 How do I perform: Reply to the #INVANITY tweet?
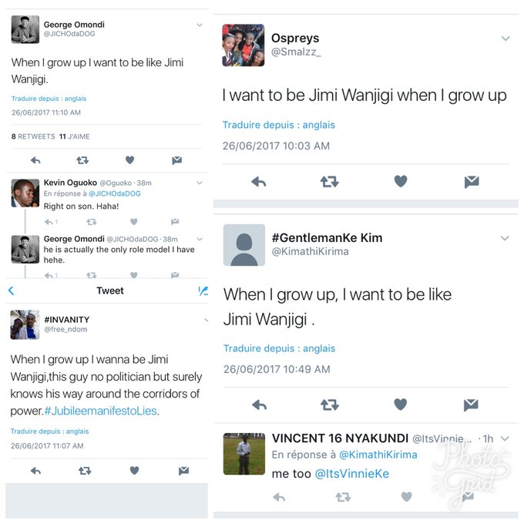point(35,471)
